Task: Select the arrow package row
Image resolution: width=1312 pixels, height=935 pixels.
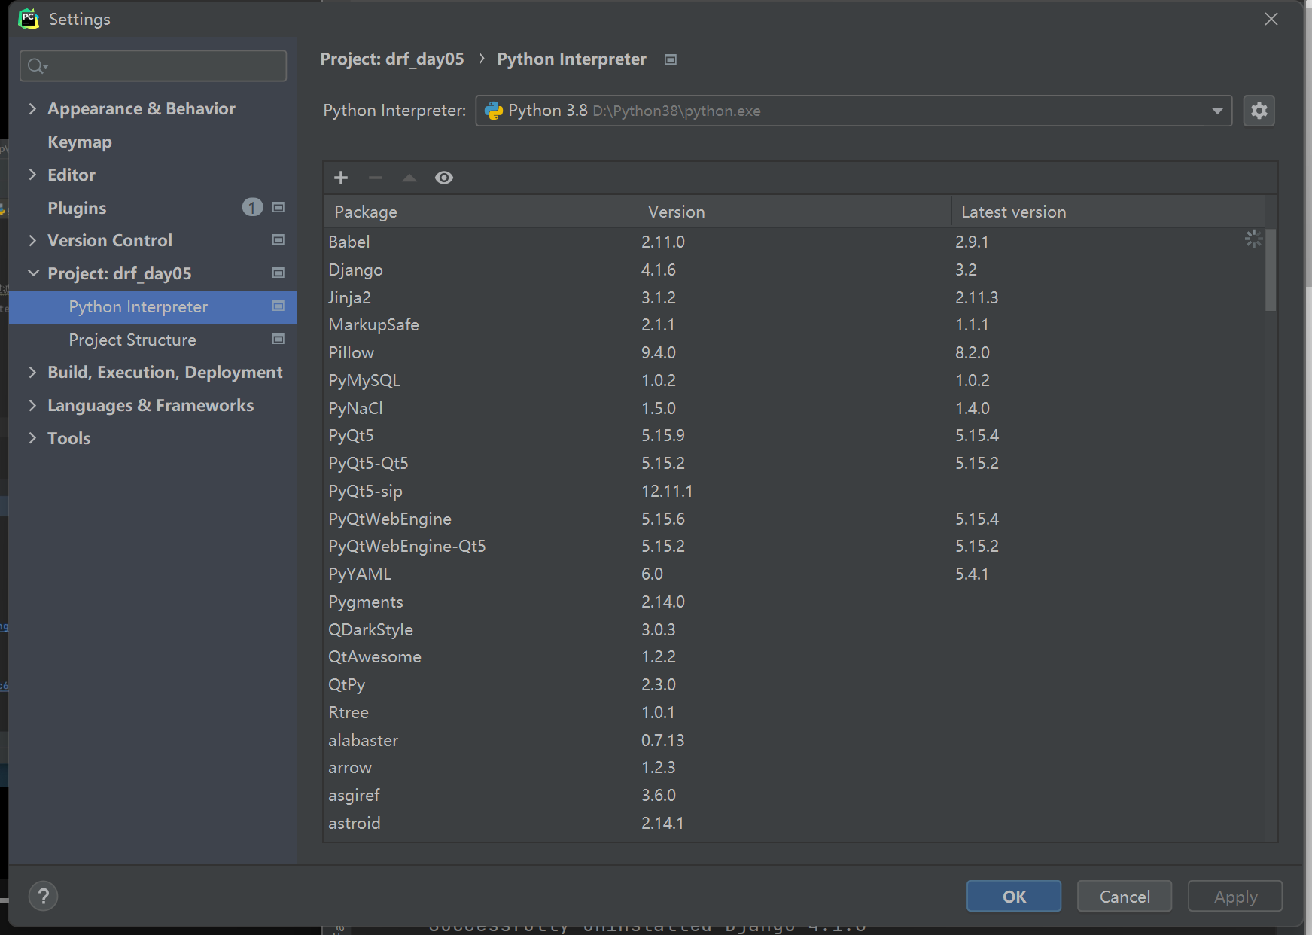Action: 794,768
